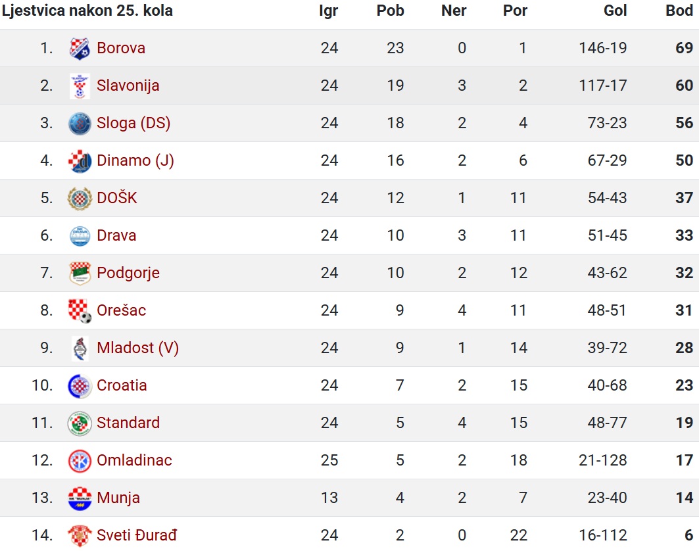699x551 pixels.
Task: Click the Podgorje green shield crest
Action: tap(80, 274)
